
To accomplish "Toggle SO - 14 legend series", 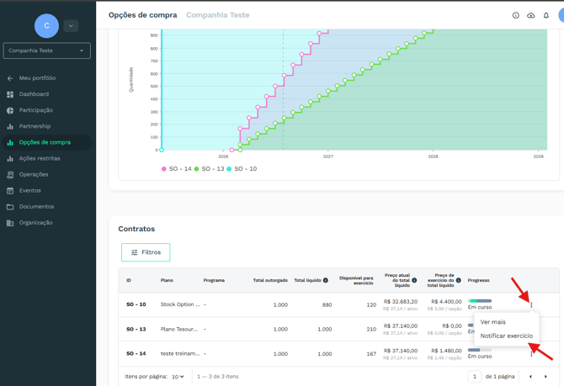I will tap(177, 169).
